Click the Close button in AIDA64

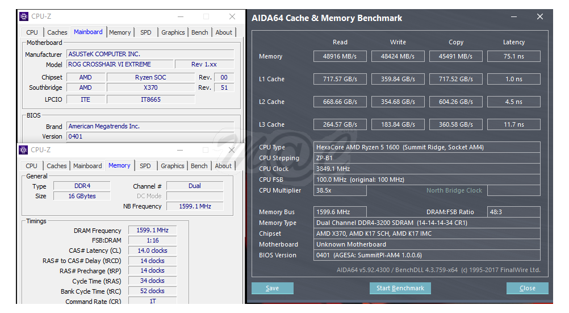click(528, 289)
